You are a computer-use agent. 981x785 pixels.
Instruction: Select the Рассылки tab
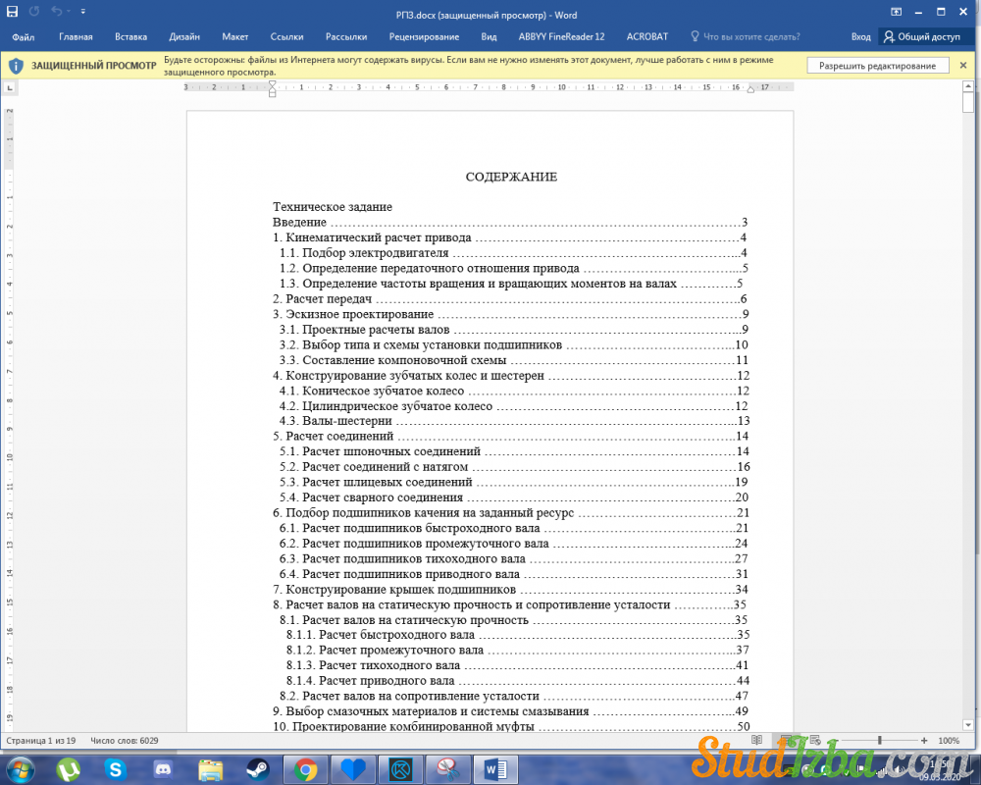pos(346,37)
